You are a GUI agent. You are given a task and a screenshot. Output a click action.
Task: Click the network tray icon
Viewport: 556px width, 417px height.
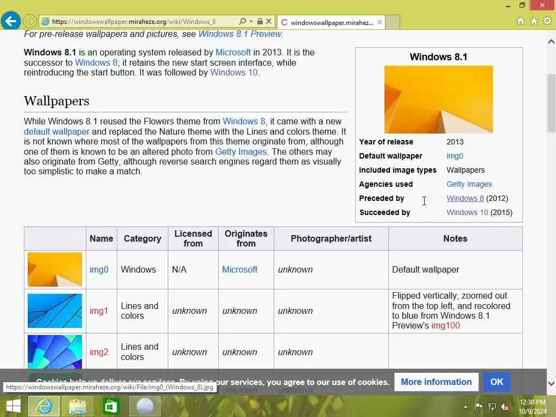(x=492, y=406)
